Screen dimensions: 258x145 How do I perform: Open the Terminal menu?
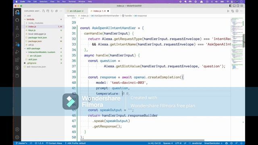coord(72,2)
